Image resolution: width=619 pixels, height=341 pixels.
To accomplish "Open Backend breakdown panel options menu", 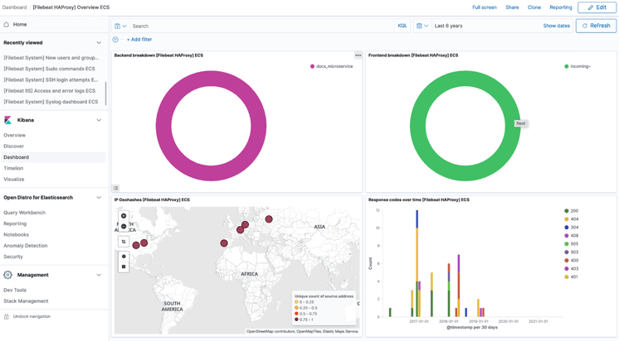I will click(358, 55).
